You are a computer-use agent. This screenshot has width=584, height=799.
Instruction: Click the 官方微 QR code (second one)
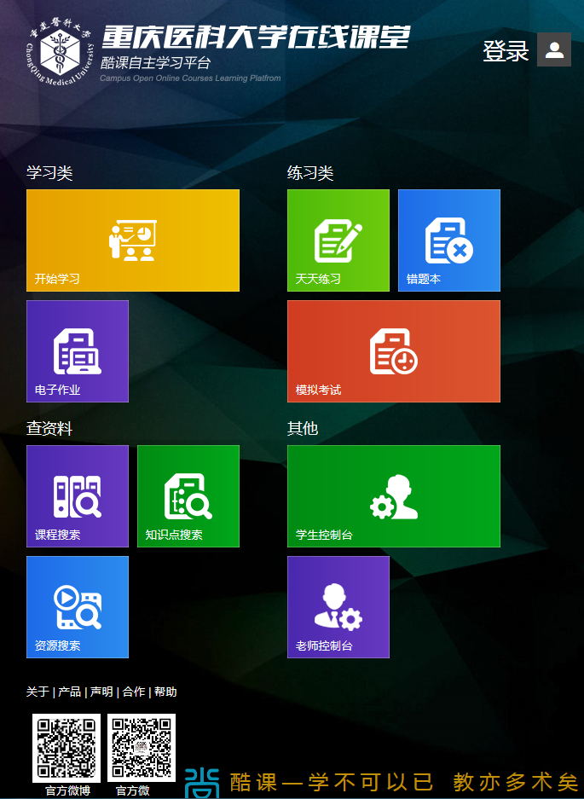[x=142, y=748]
